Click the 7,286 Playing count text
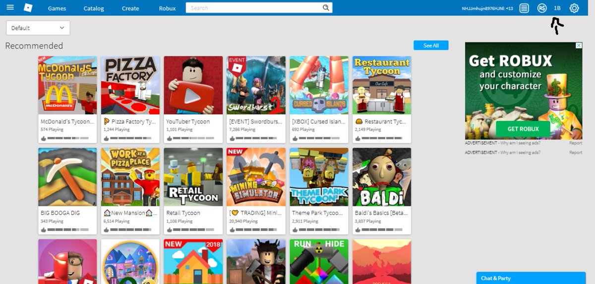 [x=242, y=130]
